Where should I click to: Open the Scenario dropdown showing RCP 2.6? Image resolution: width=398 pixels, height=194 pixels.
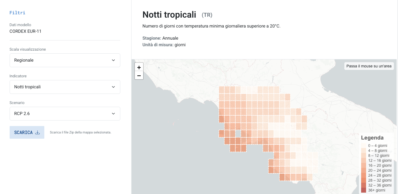click(x=65, y=114)
